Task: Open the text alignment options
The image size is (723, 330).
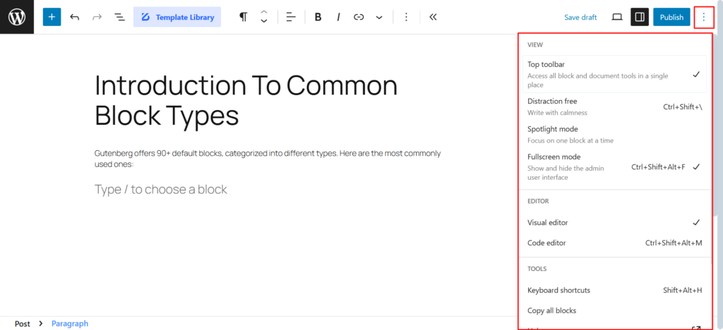Action: click(x=290, y=17)
